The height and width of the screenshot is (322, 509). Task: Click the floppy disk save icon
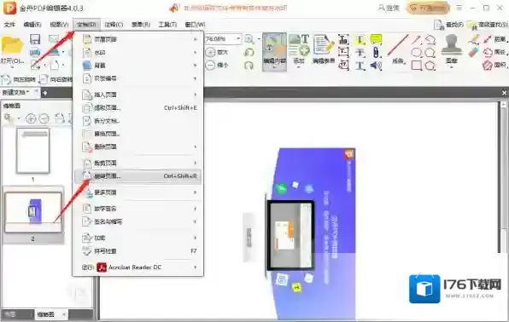coord(35,39)
